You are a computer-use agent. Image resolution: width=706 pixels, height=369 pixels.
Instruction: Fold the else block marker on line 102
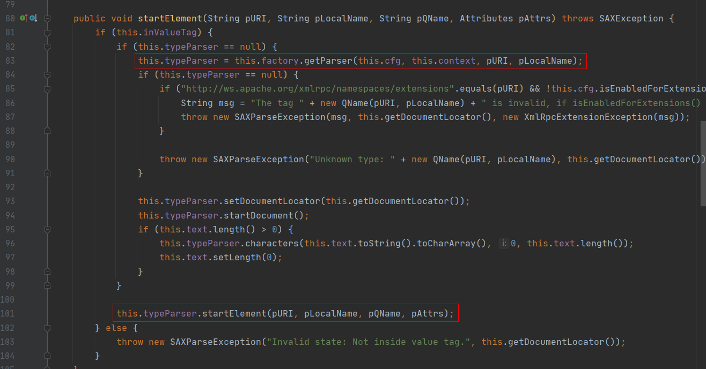(x=47, y=328)
